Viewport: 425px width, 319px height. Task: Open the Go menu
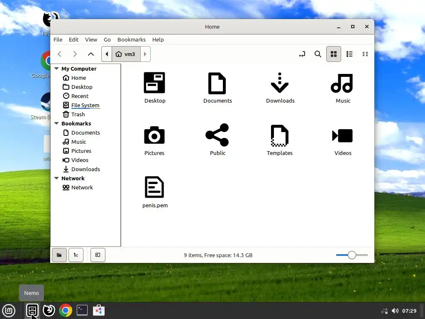(107, 39)
